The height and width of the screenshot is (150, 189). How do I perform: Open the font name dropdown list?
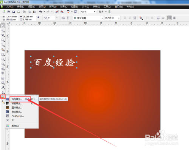(102, 18)
